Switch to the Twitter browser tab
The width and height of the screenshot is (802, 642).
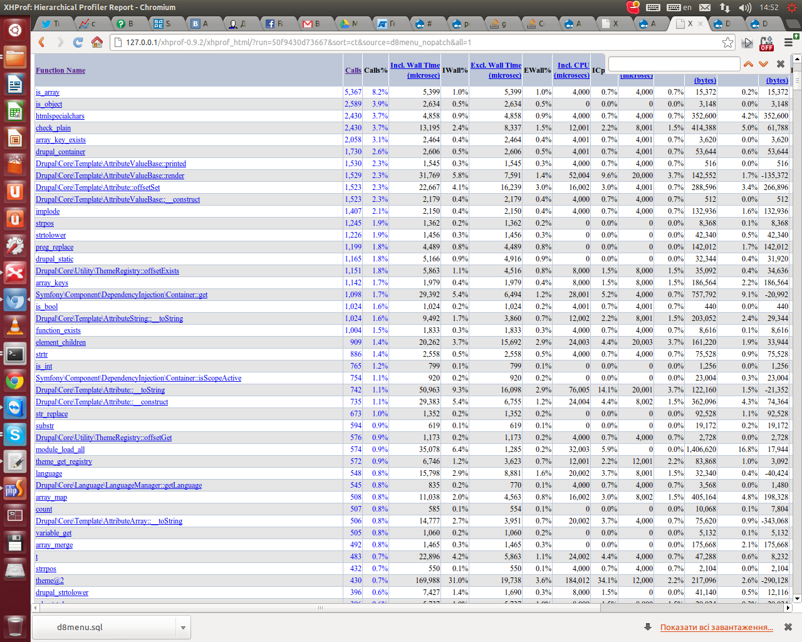(x=50, y=24)
